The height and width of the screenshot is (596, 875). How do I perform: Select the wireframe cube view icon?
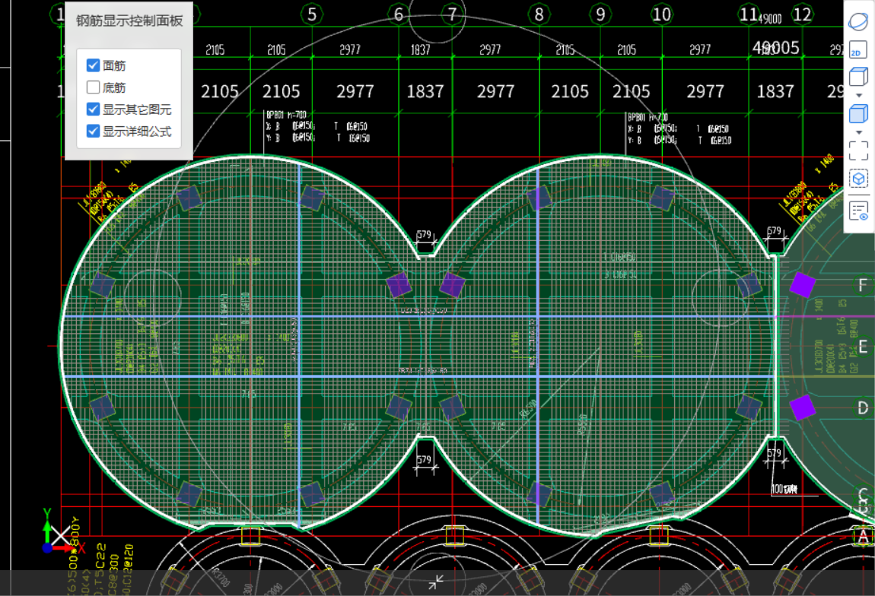point(858,76)
